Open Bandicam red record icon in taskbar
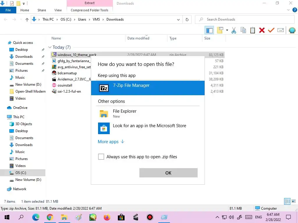This screenshot has height=223, width=298. coord(150,217)
